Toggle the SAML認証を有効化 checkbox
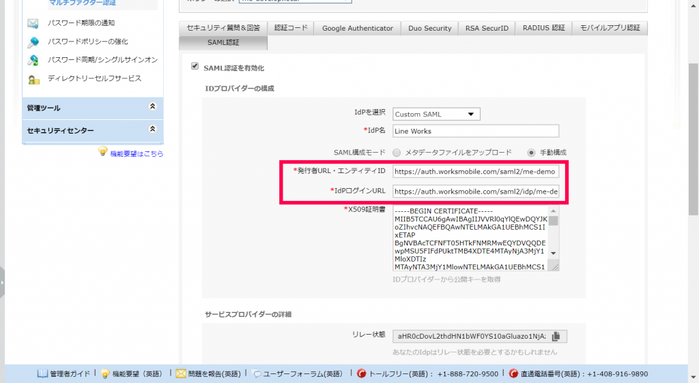699x383 pixels. [195, 66]
